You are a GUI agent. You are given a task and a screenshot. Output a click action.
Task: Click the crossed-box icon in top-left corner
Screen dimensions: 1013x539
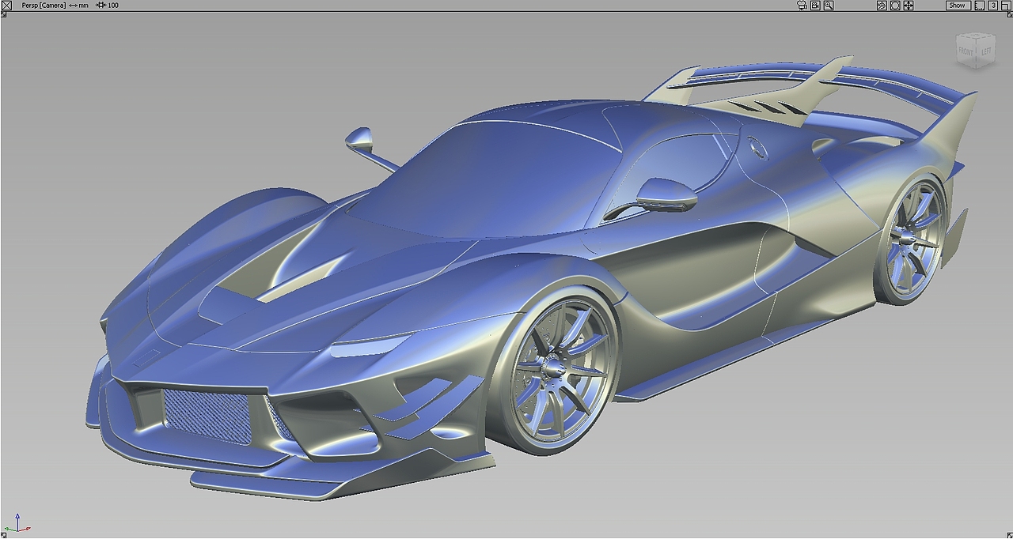[x=7, y=5]
